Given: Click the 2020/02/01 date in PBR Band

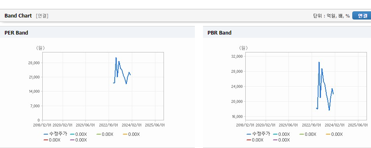Looking at the screenshot, I should click(x=266, y=125).
